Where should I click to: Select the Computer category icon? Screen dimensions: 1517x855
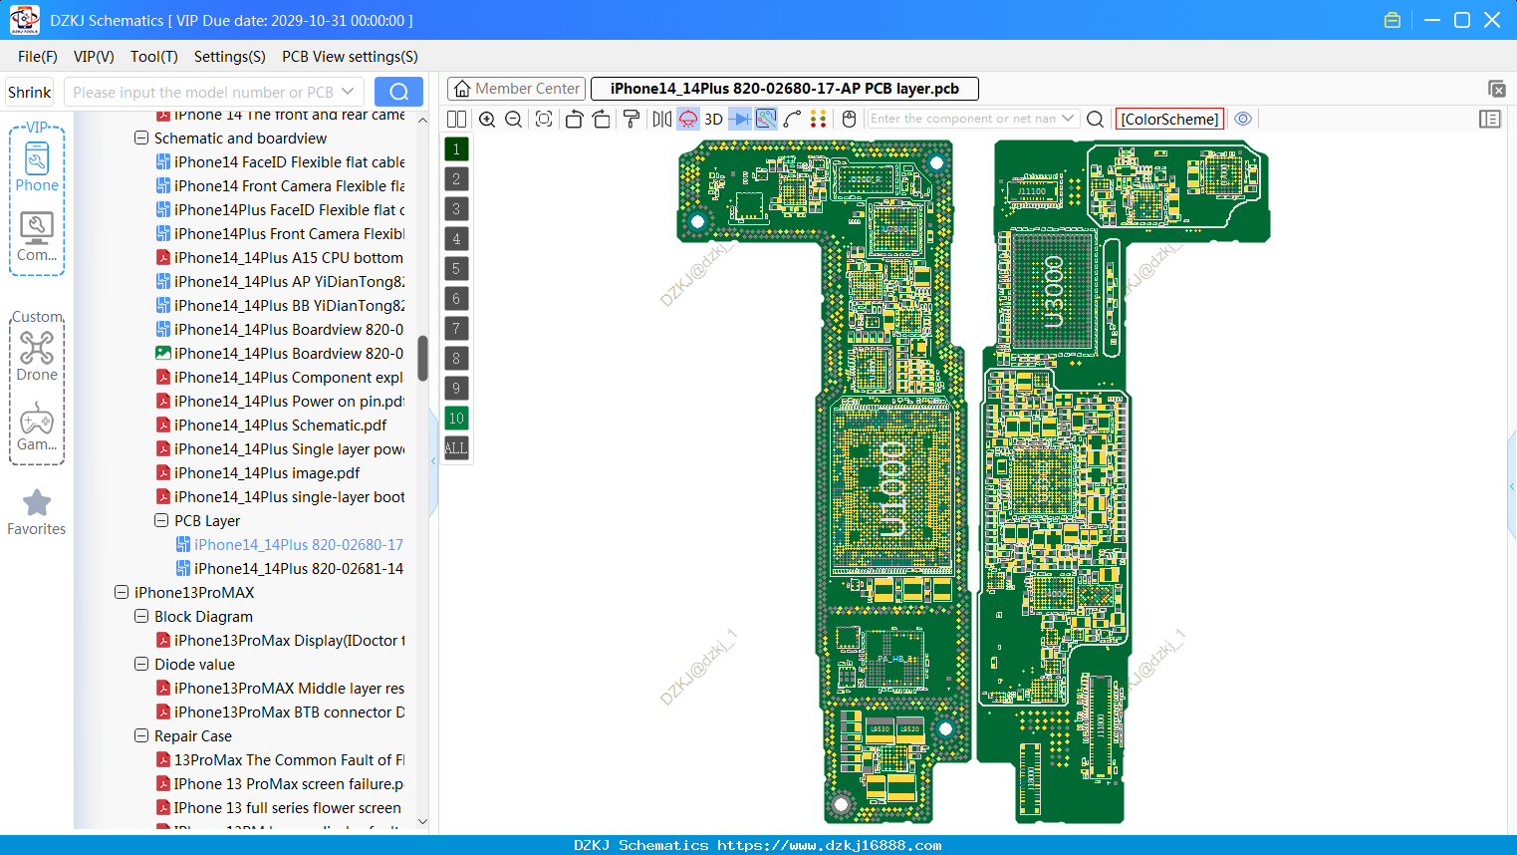pyautogui.click(x=37, y=237)
